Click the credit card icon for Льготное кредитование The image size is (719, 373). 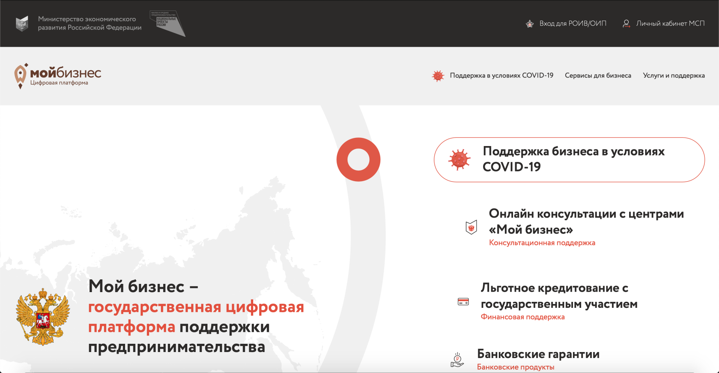[x=463, y=302]
